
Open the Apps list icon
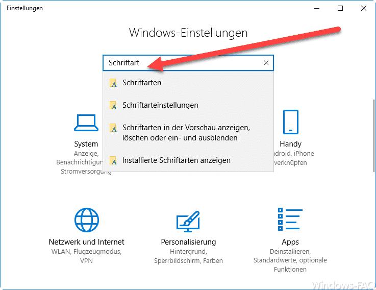290,220
